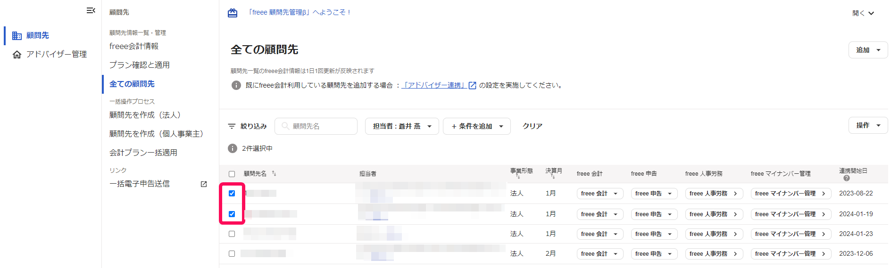Viewport: 891px width, 268px height.
Task: Open the 一括電子申告送信 link
Action: tap(140, 184)
